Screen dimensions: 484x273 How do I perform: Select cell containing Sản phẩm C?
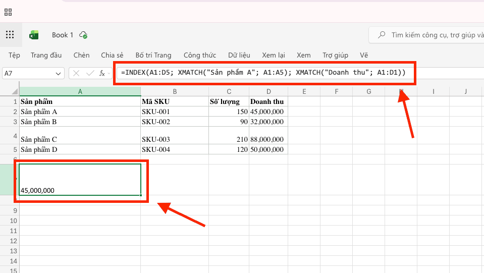(x=80, y=135)
